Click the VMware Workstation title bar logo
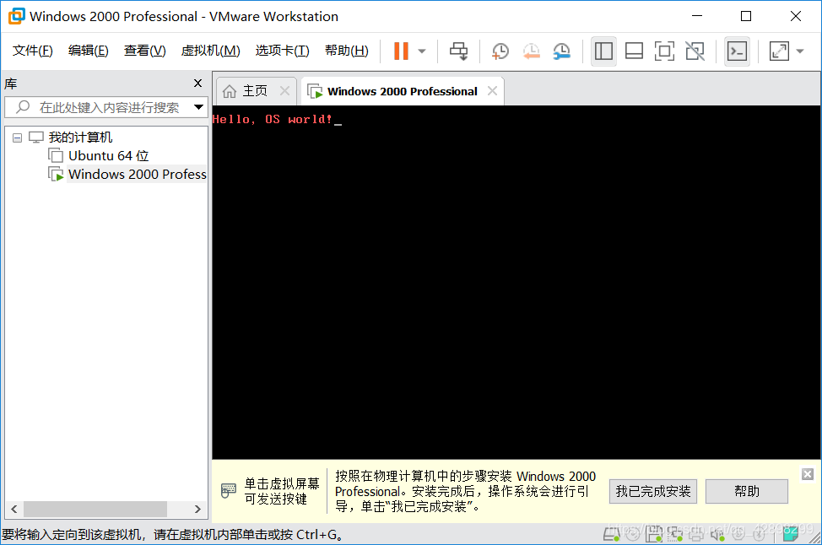This screenshot has width=822, height=545. point(16,16)
